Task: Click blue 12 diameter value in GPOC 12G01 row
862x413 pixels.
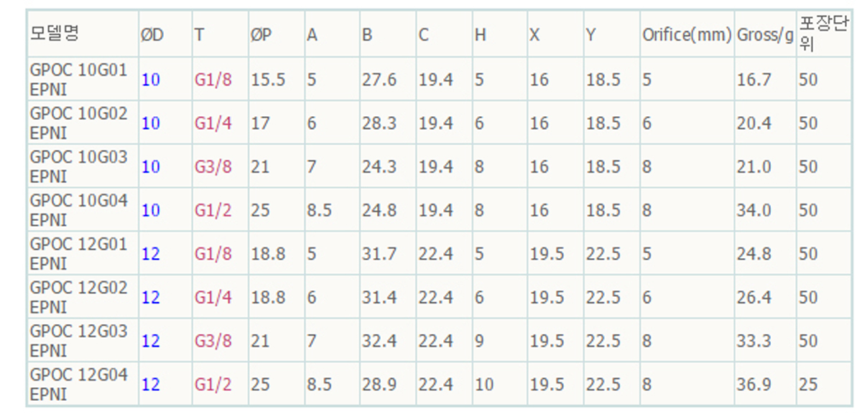Action: click(x=151, y=254)
